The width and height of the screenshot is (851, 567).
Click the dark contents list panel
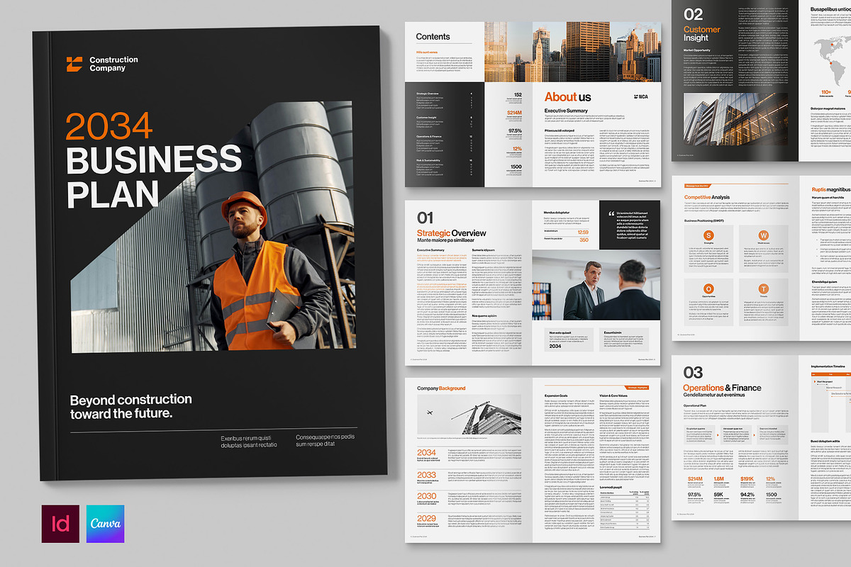point(444,135)
